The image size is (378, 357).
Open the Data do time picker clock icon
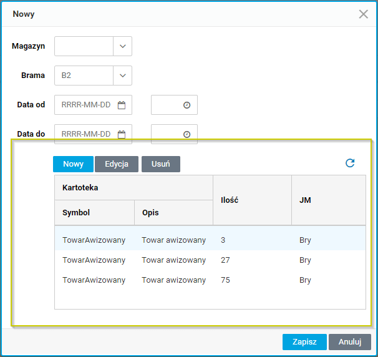click(187, 134)
